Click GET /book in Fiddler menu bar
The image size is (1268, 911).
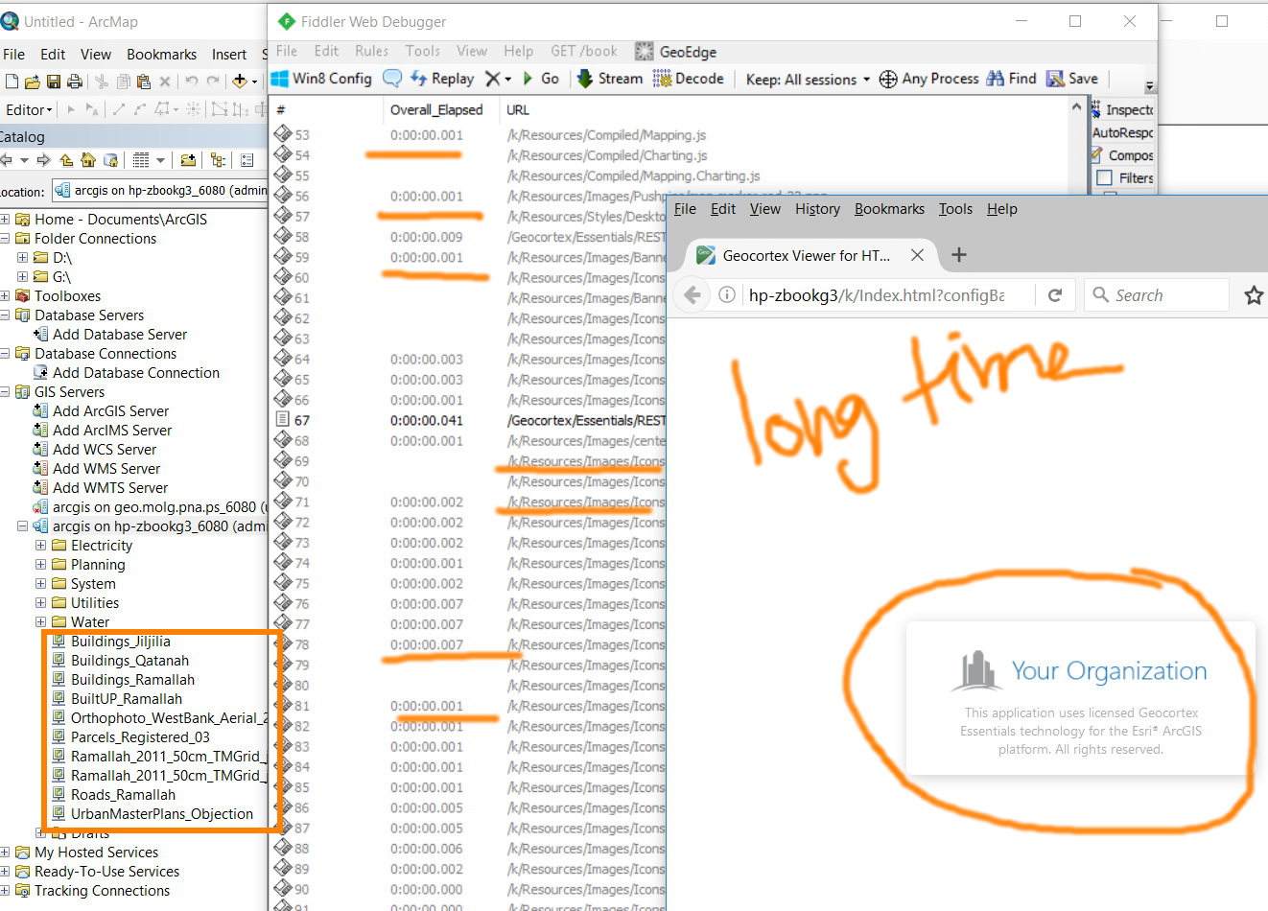[x=583, y=51]
